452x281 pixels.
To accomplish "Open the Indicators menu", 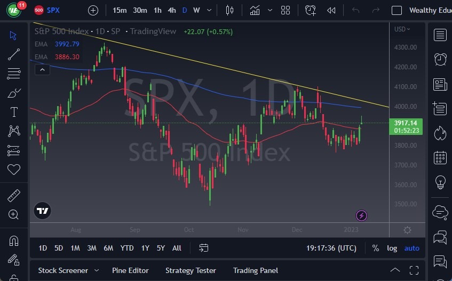I will (x=255, y=10).
